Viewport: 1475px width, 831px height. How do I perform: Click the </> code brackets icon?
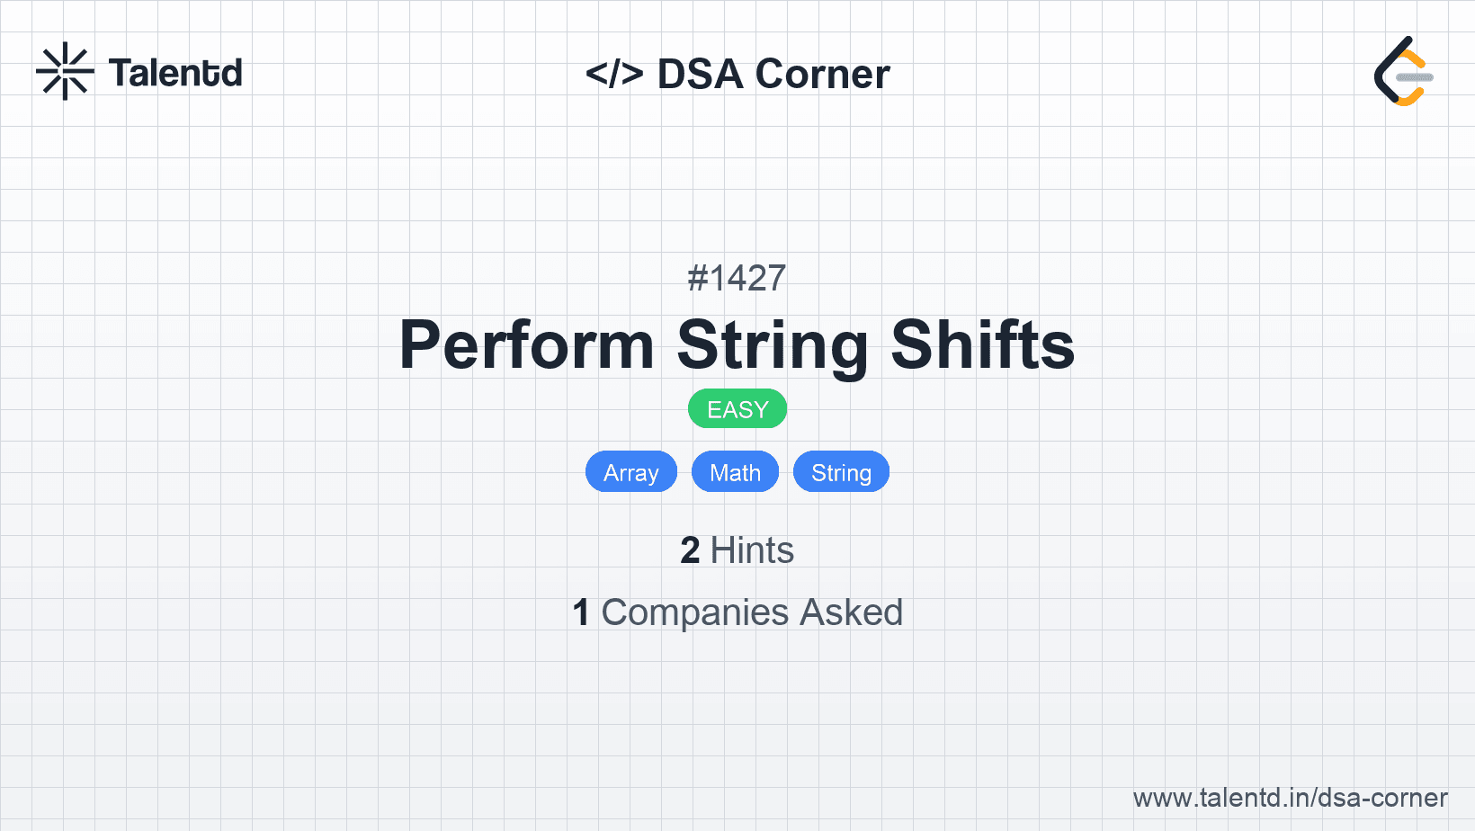click(x=614, y=74)
